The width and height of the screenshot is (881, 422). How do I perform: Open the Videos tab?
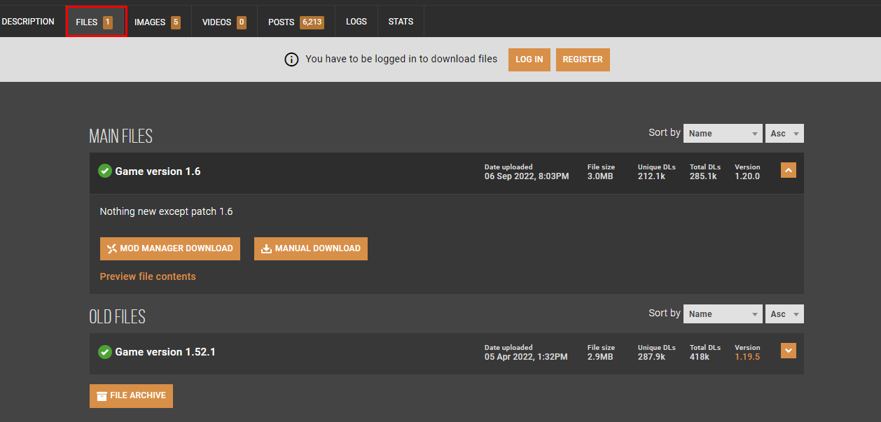(x=224, y=22)
